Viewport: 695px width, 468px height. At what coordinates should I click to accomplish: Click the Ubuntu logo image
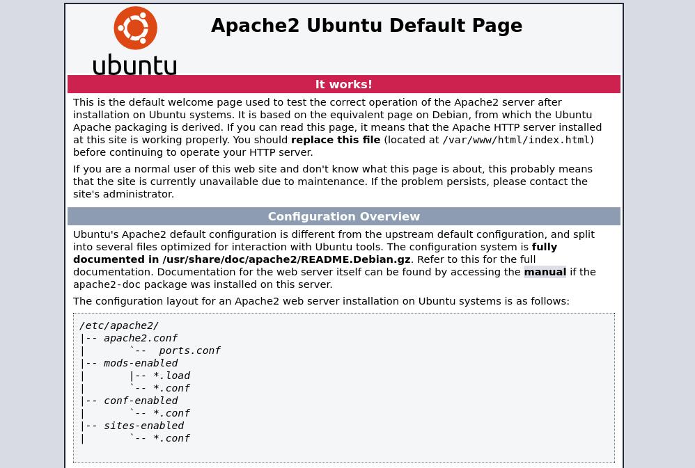[x=134, y=40]
